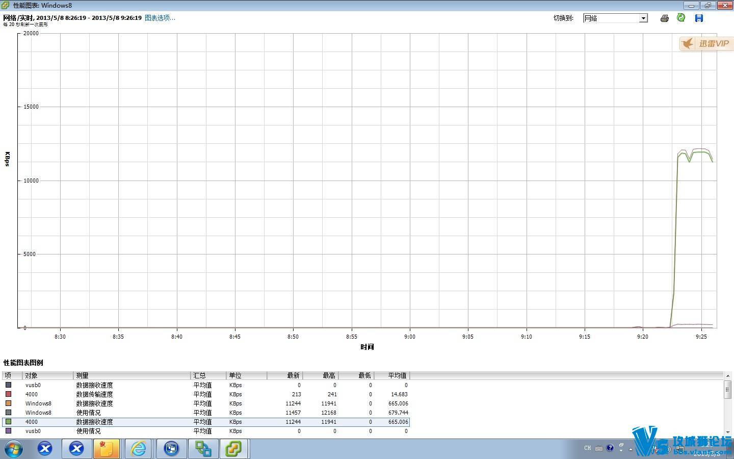The height and width of the screenshot is (459, 734).
Task: Show hidden system tray icons
Action: (x=631, y=449)
